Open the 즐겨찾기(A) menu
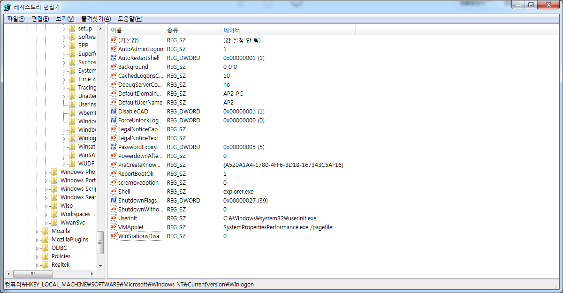Screen dimensions: 563x293 (96, 19)
